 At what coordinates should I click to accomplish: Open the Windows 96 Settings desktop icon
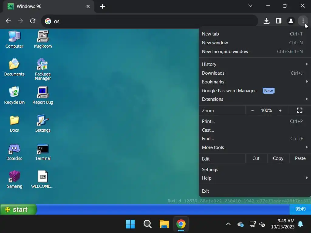tap(43, 123)
